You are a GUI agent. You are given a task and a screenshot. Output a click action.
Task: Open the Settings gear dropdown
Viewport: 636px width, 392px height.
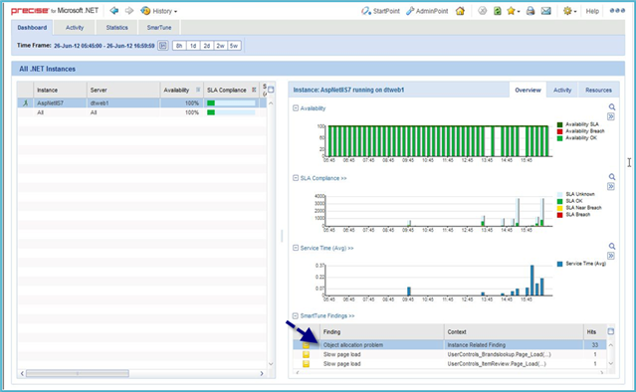[x=569, y=11]
